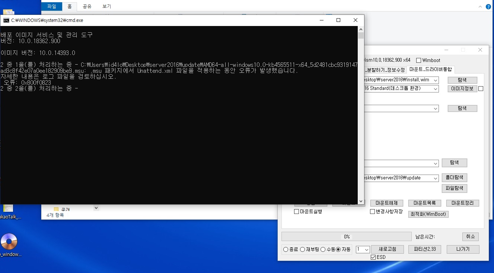
Task: Select the 수동 radio option
Action: point(323,250)
